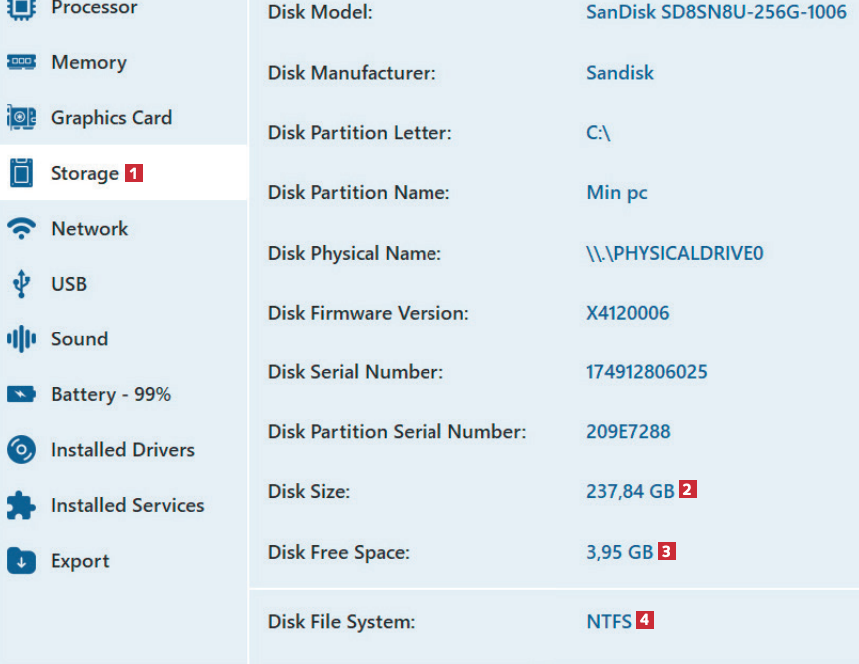Click the Battery icon in sidebar
Viewport: 859px width, 664px height.
pos(21,394)
